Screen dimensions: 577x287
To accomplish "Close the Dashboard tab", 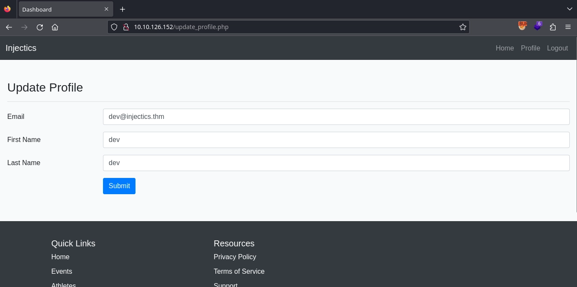I will pyautogui.click(x=106, y=9).
